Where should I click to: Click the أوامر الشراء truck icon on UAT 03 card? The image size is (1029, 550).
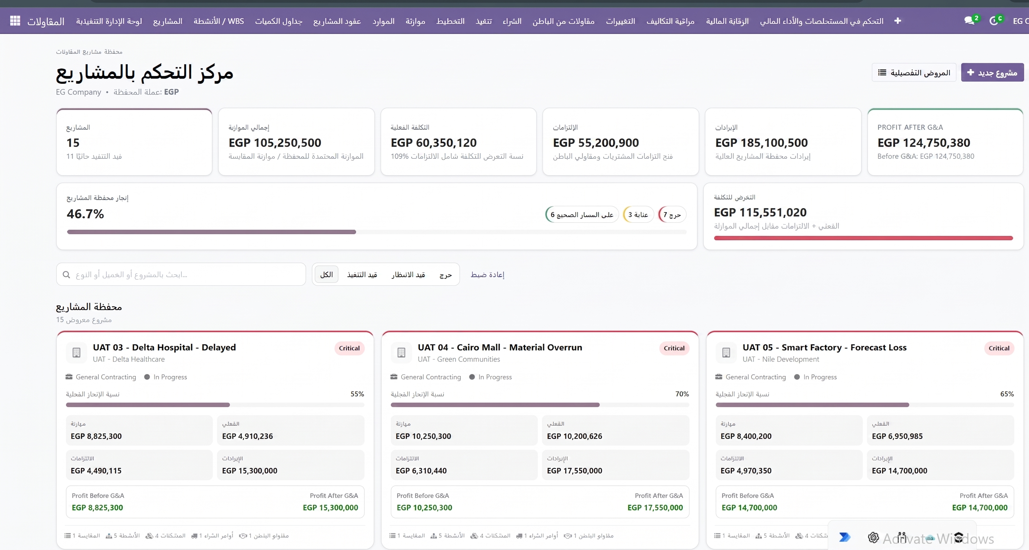(194, 536)
